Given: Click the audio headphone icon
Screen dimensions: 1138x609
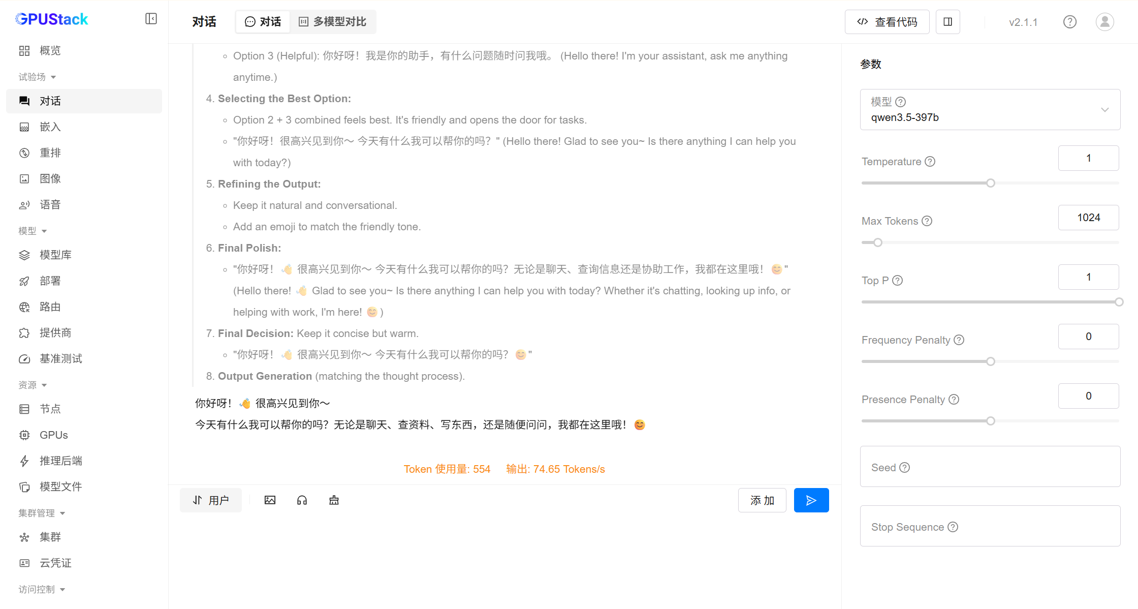Looking at the screenshot, I should [x=302, y=500].
